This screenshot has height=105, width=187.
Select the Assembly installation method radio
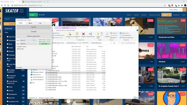(x=18, y=49)
